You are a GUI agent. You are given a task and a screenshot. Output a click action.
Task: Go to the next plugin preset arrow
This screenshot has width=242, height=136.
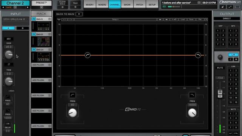tap(166, 20)
